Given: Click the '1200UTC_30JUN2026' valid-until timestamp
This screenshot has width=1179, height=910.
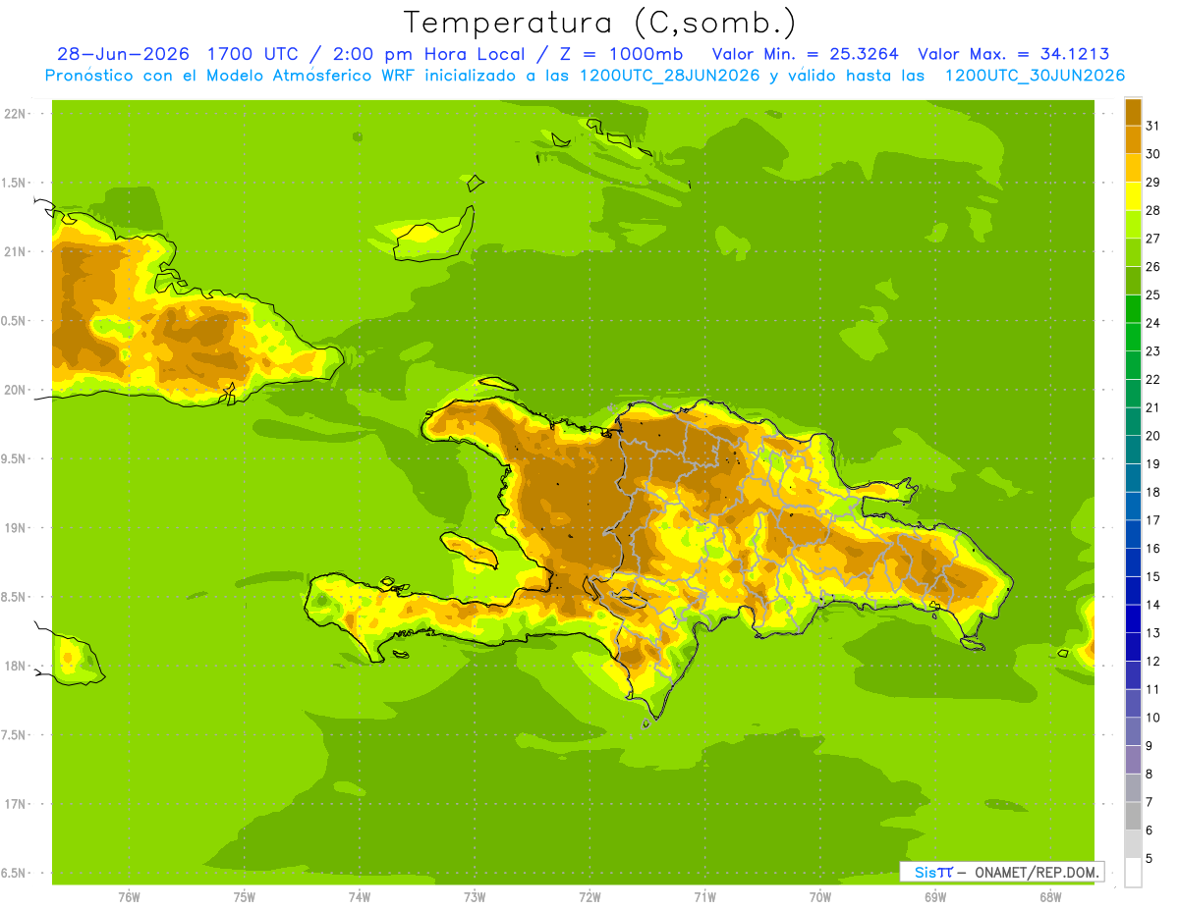Looking at the screenshot, I should click(1035, 76).
